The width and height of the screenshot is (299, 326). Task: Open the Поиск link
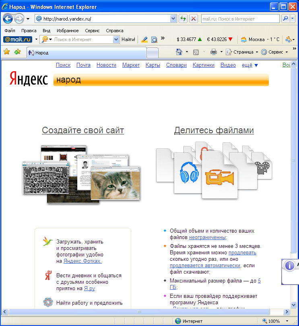click(x=63, y=65)
